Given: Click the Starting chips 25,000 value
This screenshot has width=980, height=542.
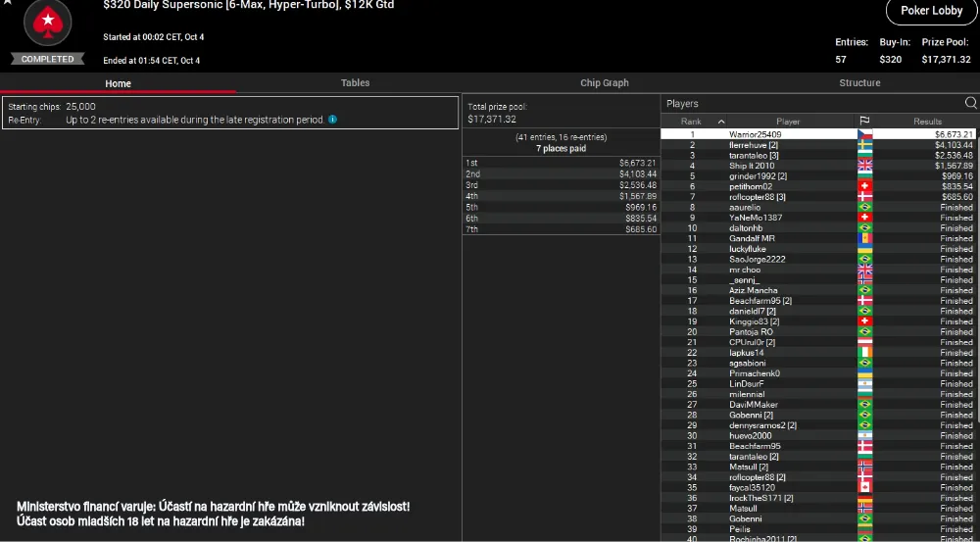Looking at the screenshot, I should tap(80, 106).
